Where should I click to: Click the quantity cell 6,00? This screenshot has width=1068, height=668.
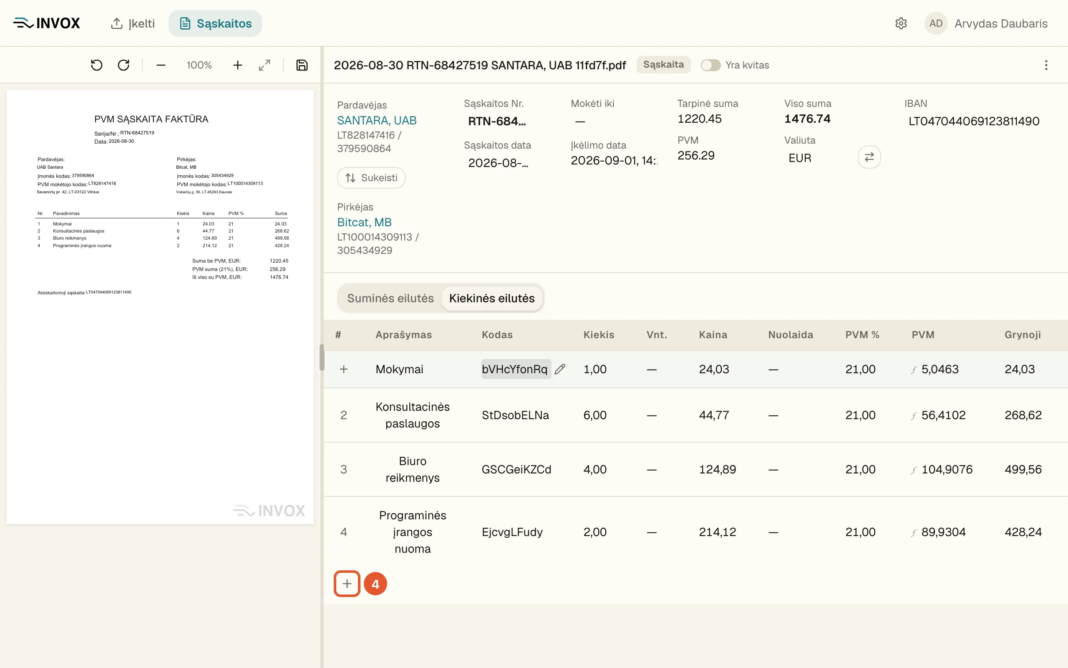click(595, 415)
